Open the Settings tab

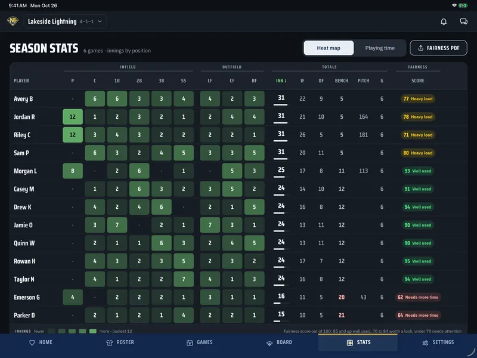[438, 342]
